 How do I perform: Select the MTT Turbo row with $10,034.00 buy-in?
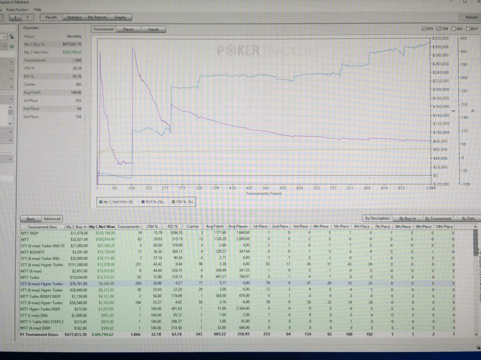(x=237, y=277)
